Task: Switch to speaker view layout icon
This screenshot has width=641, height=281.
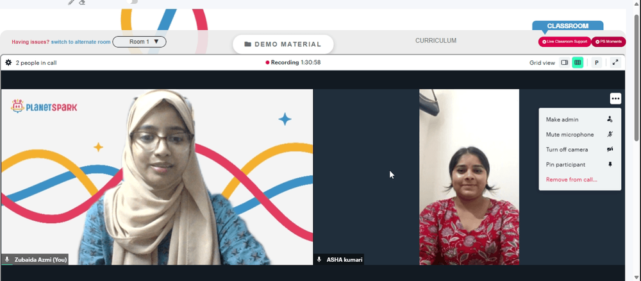Action: tap(565, 63)
